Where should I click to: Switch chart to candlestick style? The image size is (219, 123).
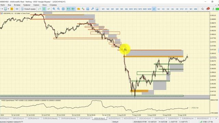pyautogui.click(x=44, y=9)
